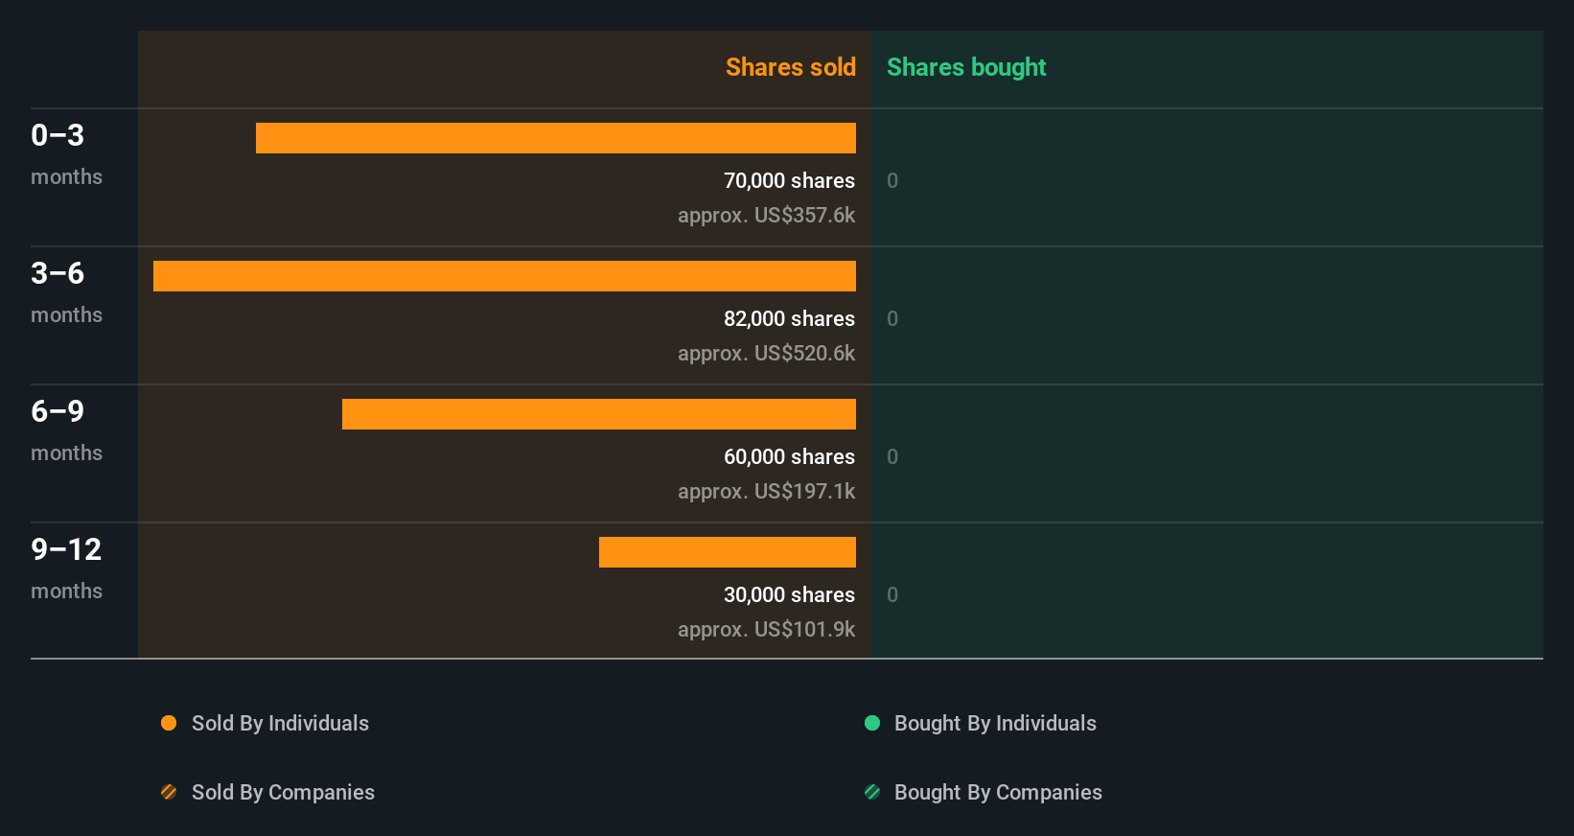Click the 0–3 months row label

pyautogui.click(x=66, y=153)
